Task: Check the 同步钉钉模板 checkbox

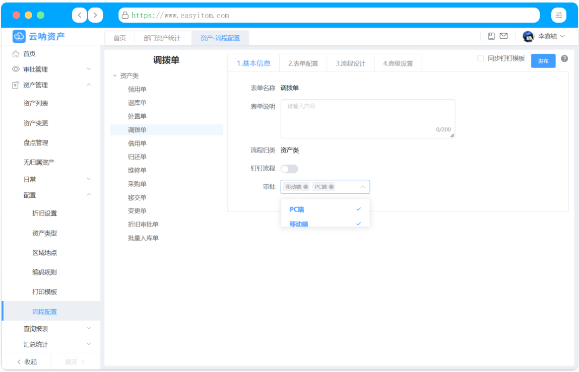Action: pos(480,58)
